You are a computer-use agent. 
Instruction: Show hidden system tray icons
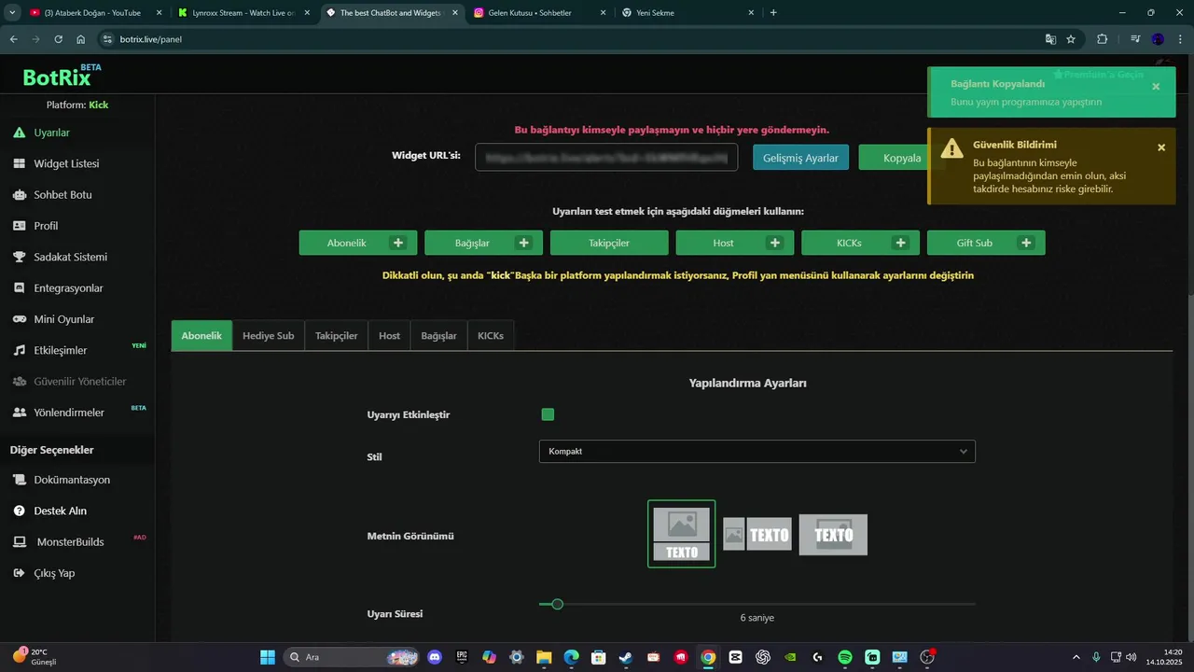click(x=1076, y=657)
